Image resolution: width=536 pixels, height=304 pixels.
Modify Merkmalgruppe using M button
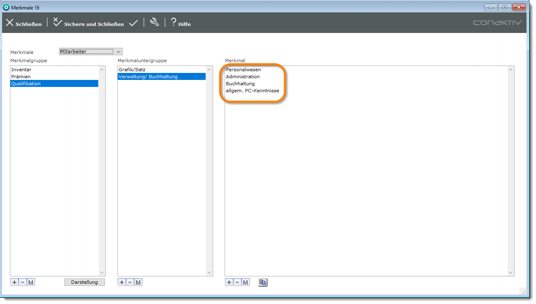pyautogui.click(x=31, y=282)
